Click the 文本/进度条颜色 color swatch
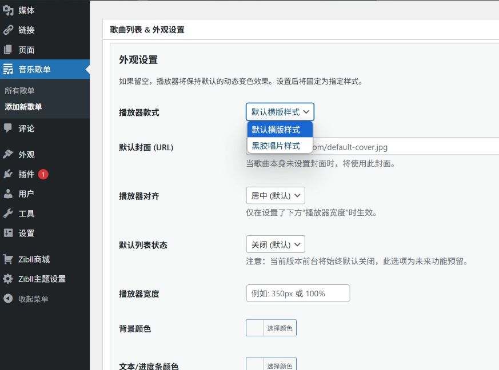 [x=255, y=364]
